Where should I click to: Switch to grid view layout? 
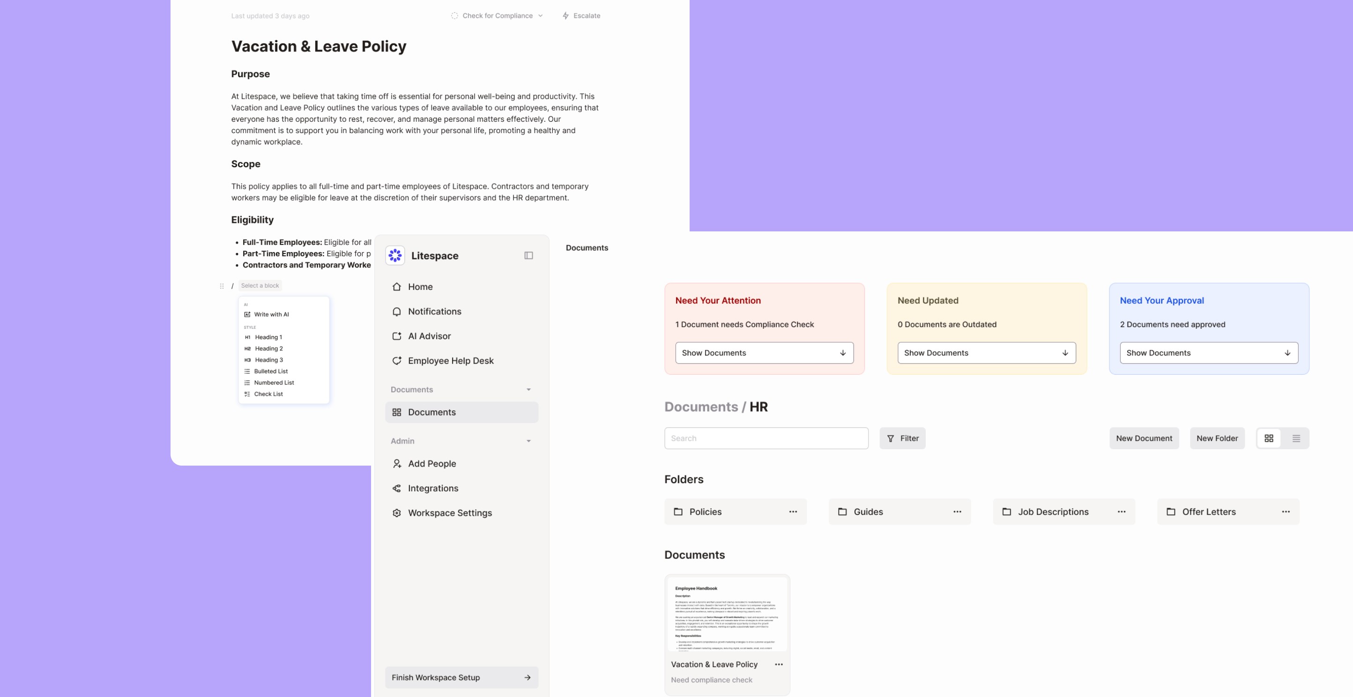(1269, 438)
